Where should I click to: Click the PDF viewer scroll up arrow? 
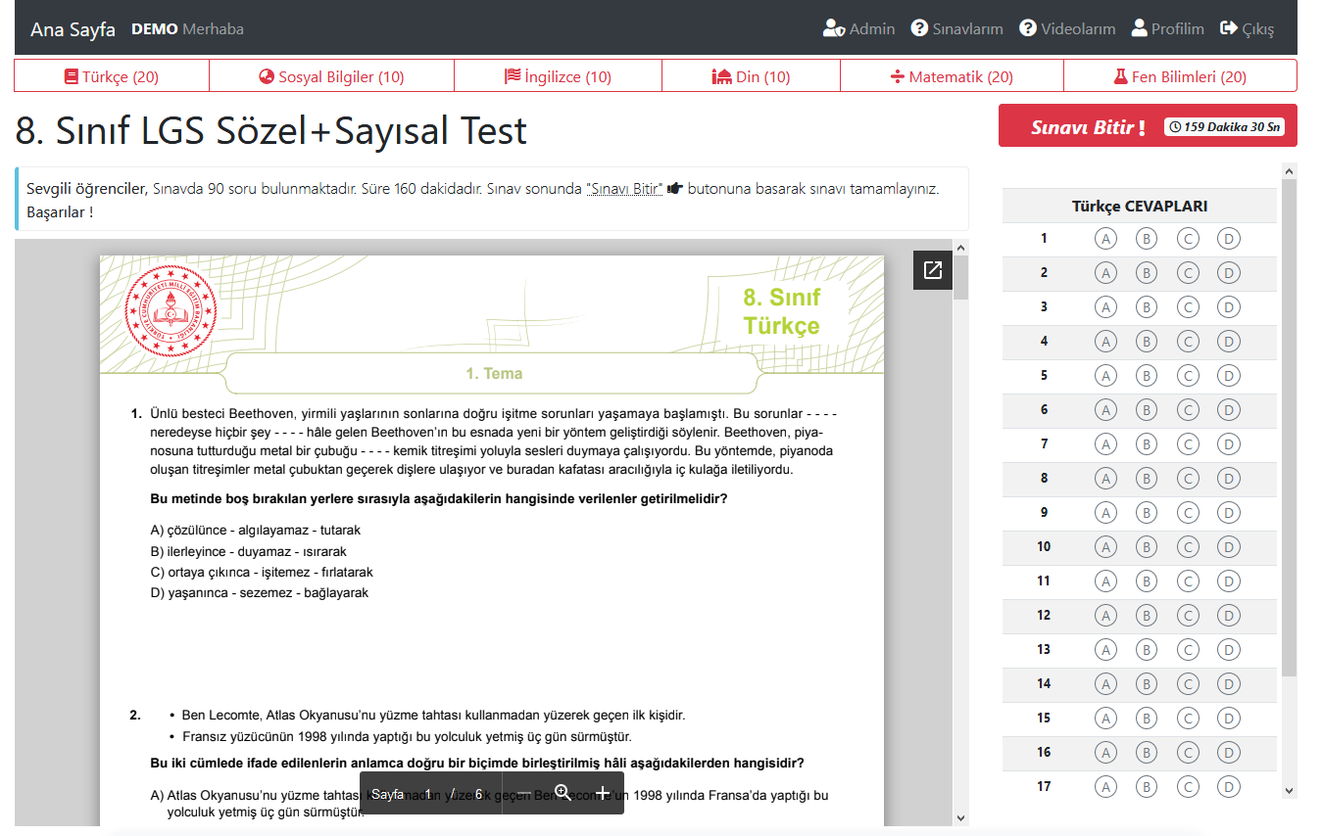pyautogui.click(x=960, y=247)
